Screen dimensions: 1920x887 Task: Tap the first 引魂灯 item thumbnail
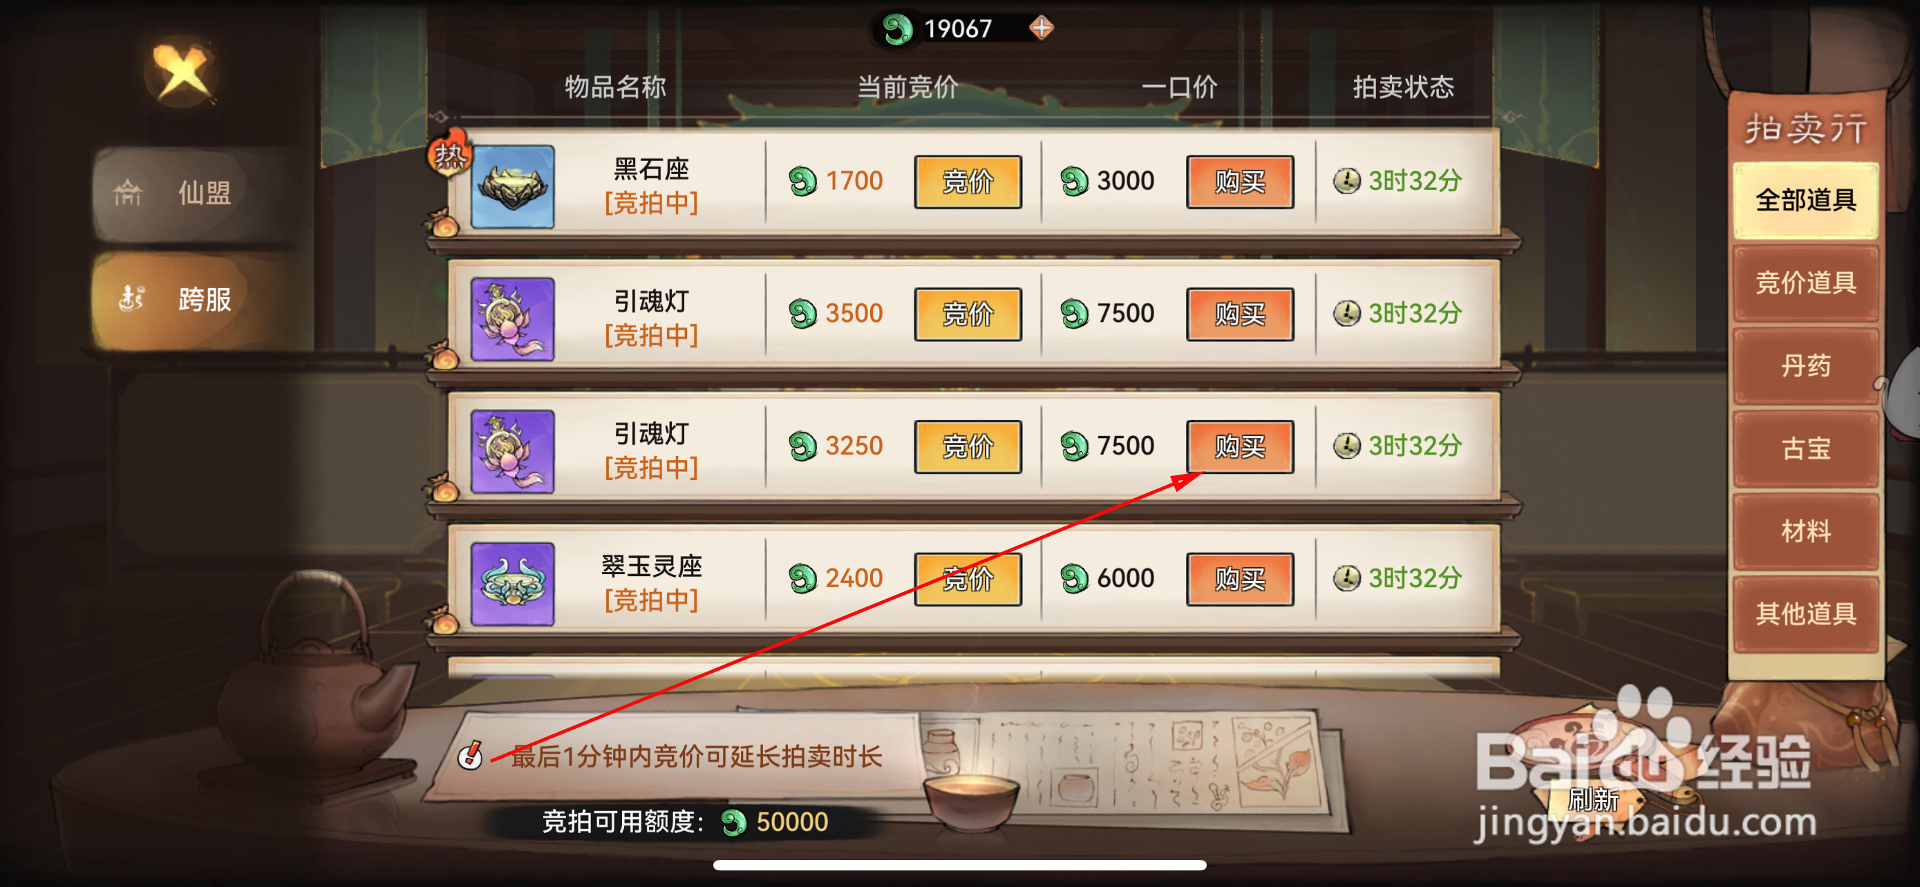pyautogui.click(x=513, y=318)
